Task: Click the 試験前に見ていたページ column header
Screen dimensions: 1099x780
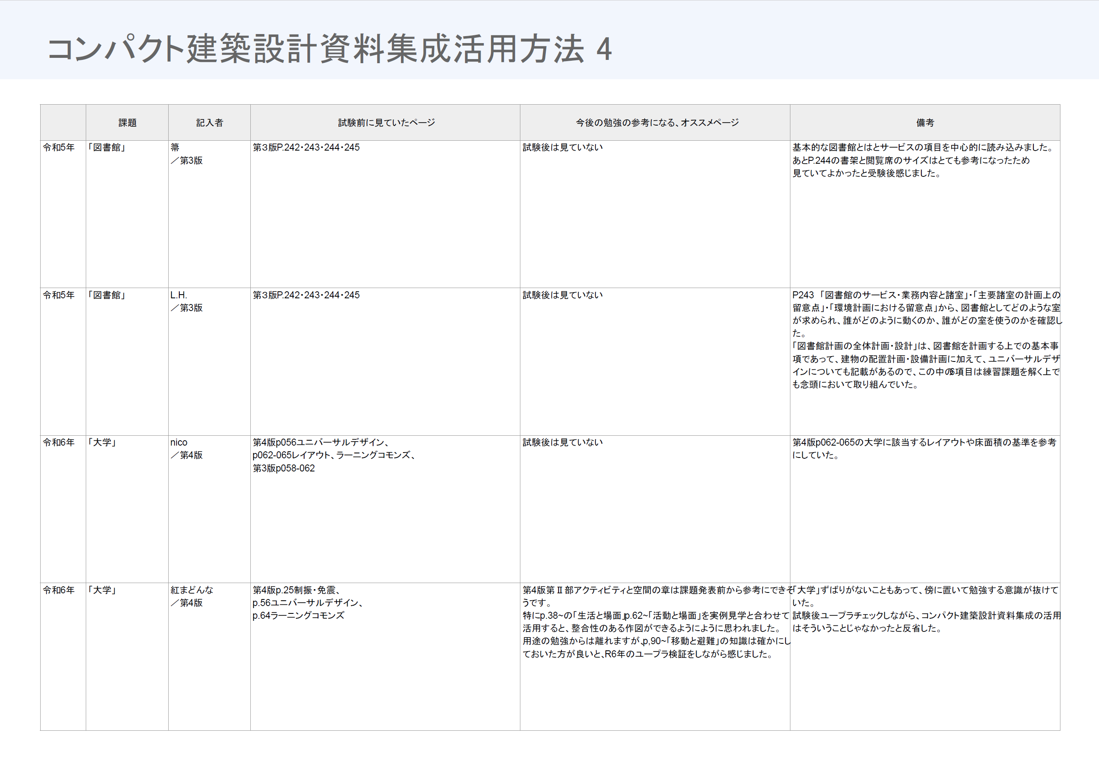Action: 386,123
